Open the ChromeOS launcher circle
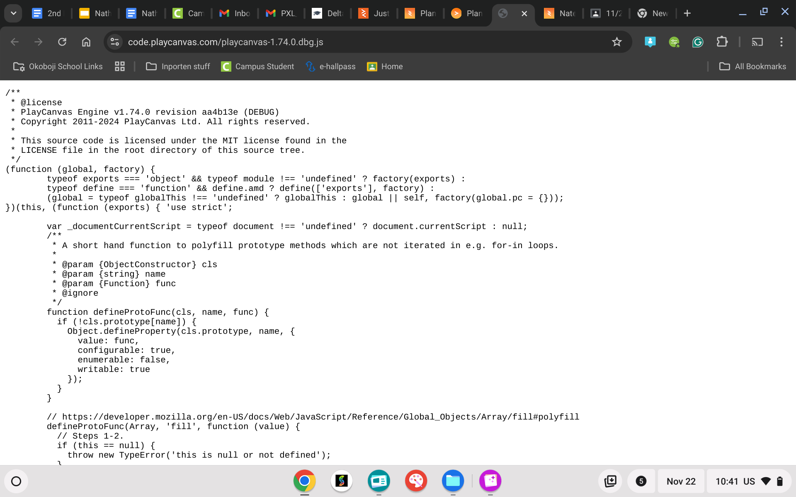Image resolution: width=796 pixels, height=497 pixels. (16, 481)
